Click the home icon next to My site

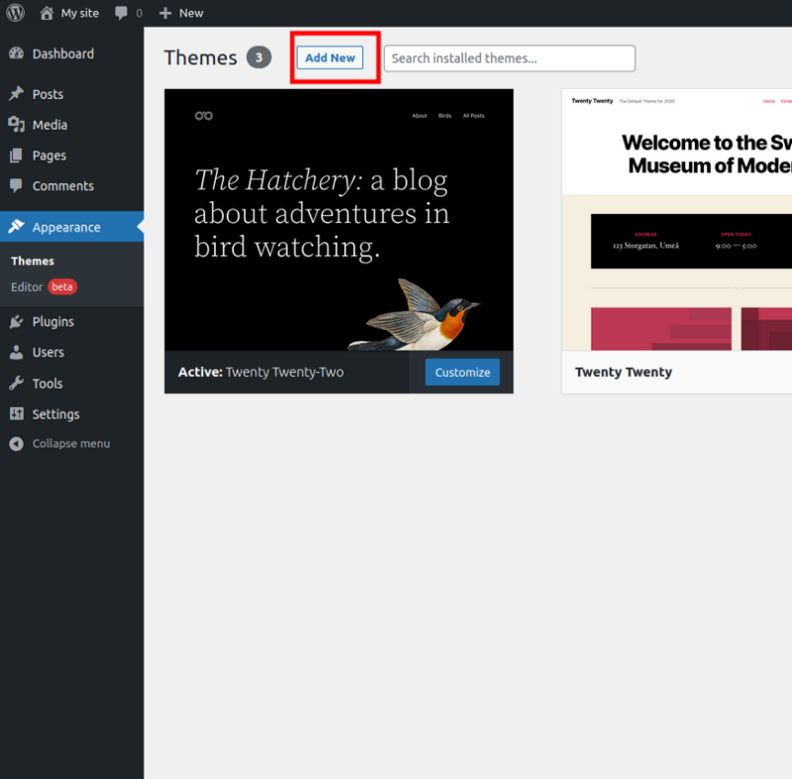click(x=47, y=13)
